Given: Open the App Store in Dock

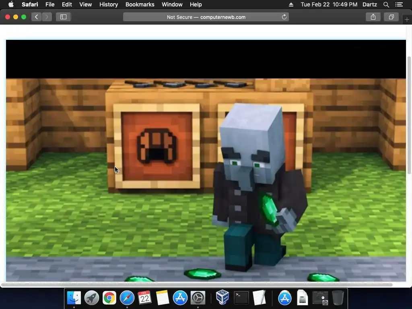Looking at the screenshot, I should point(180,298).
